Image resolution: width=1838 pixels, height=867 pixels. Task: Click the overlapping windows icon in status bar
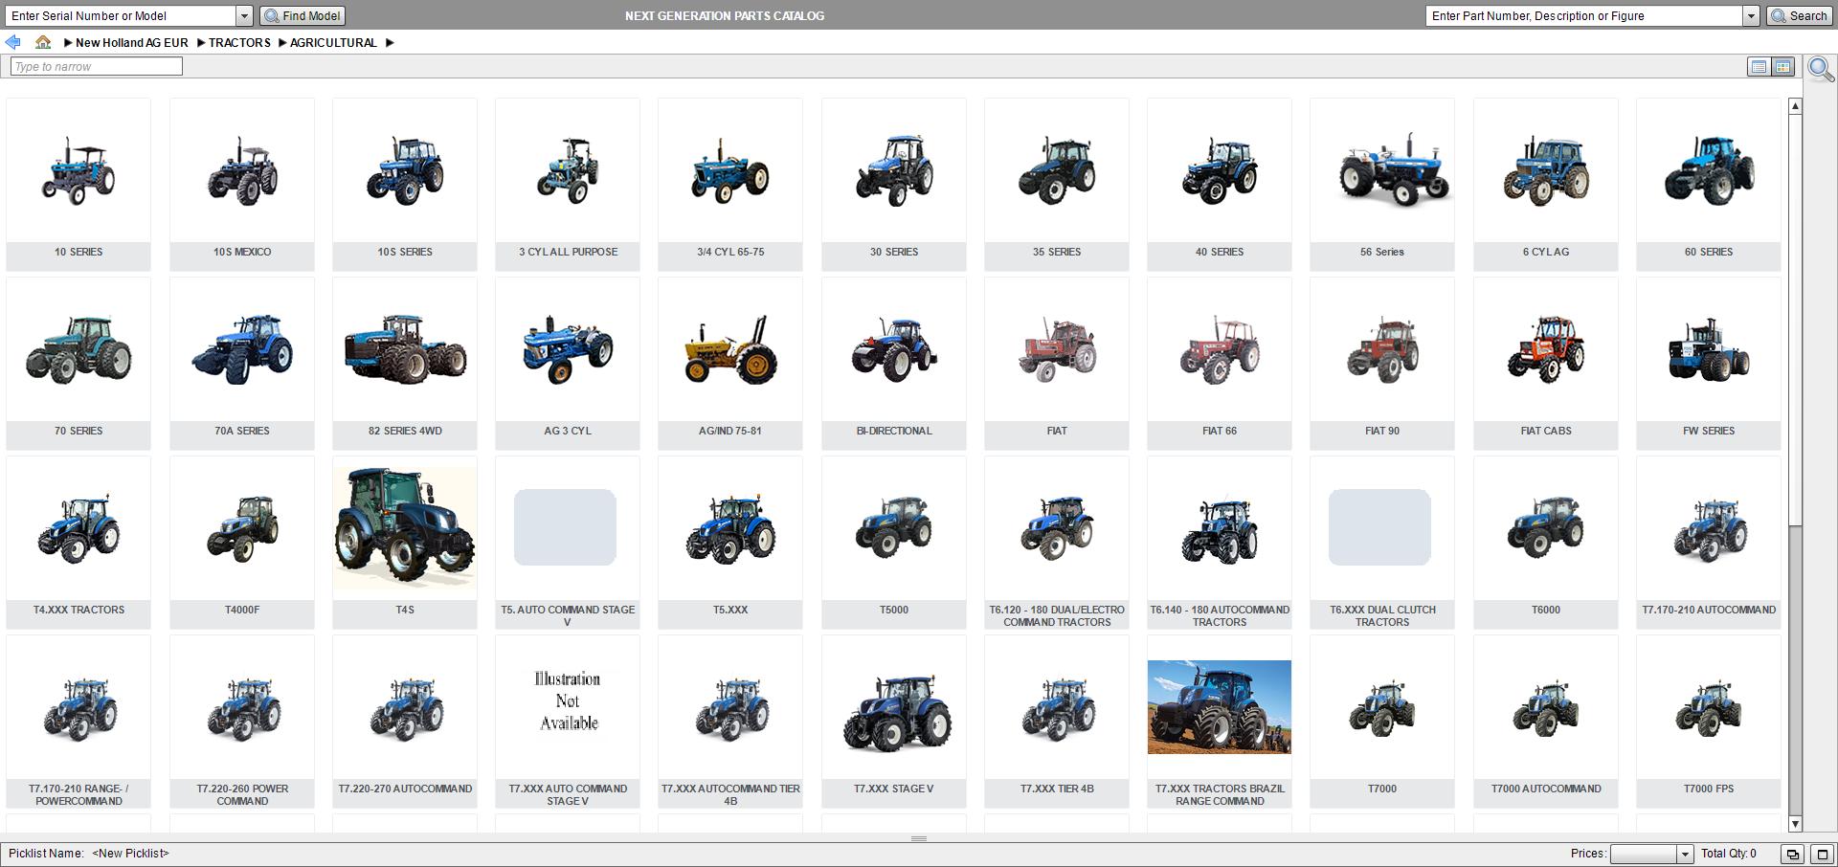1792,855
